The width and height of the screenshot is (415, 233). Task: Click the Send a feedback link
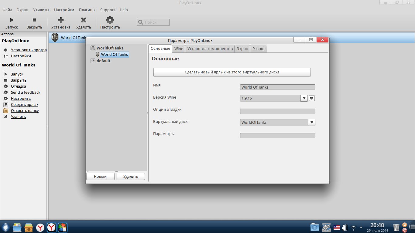[26, 93]
